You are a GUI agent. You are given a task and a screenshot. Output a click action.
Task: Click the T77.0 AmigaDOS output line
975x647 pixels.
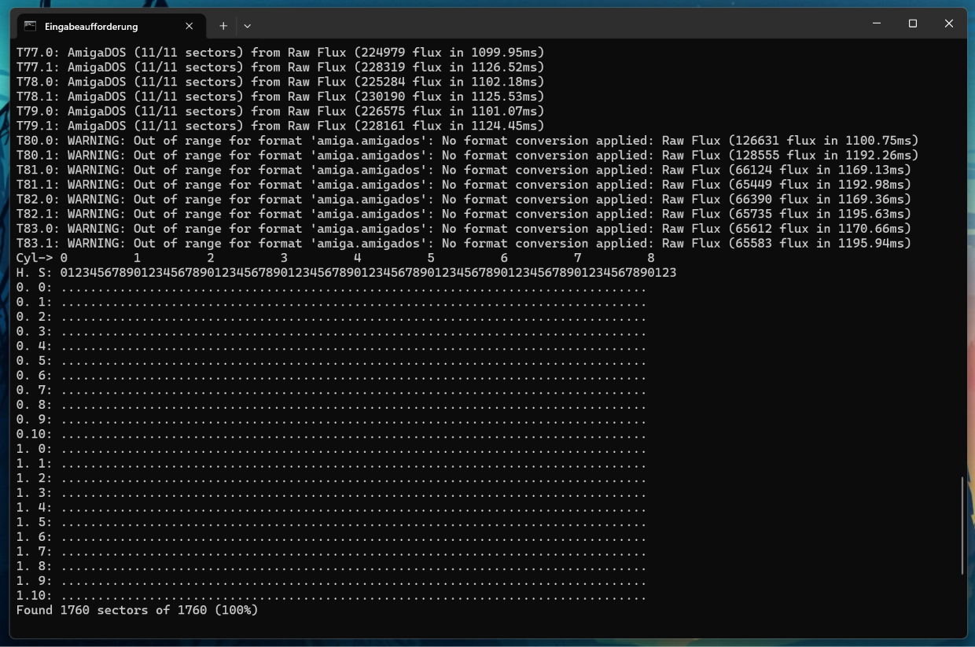[280, 53]
